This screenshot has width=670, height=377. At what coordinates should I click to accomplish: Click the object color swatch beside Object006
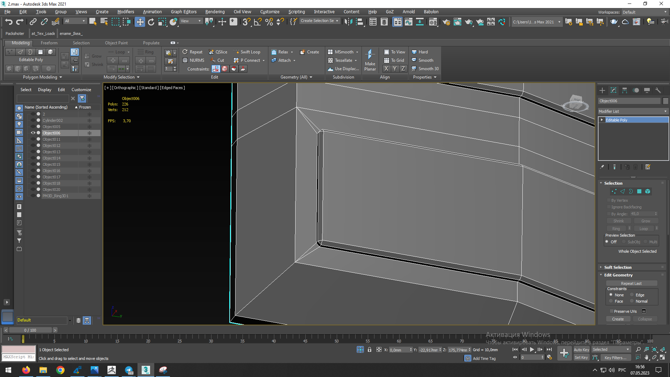tap(665, 101)
